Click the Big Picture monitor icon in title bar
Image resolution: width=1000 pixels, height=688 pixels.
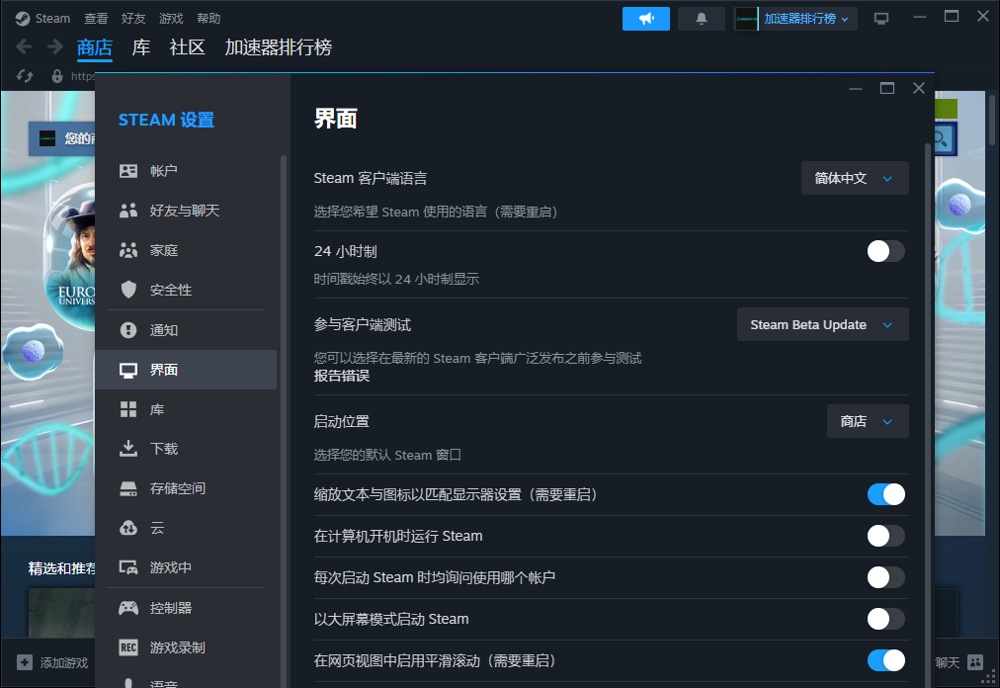[x=881, y=19]
